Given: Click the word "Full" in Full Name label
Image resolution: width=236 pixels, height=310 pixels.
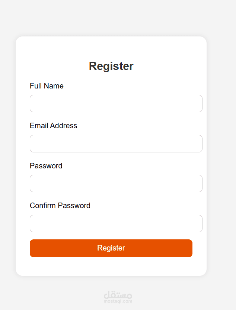Looking at the screenshot, I should (36, 86).
